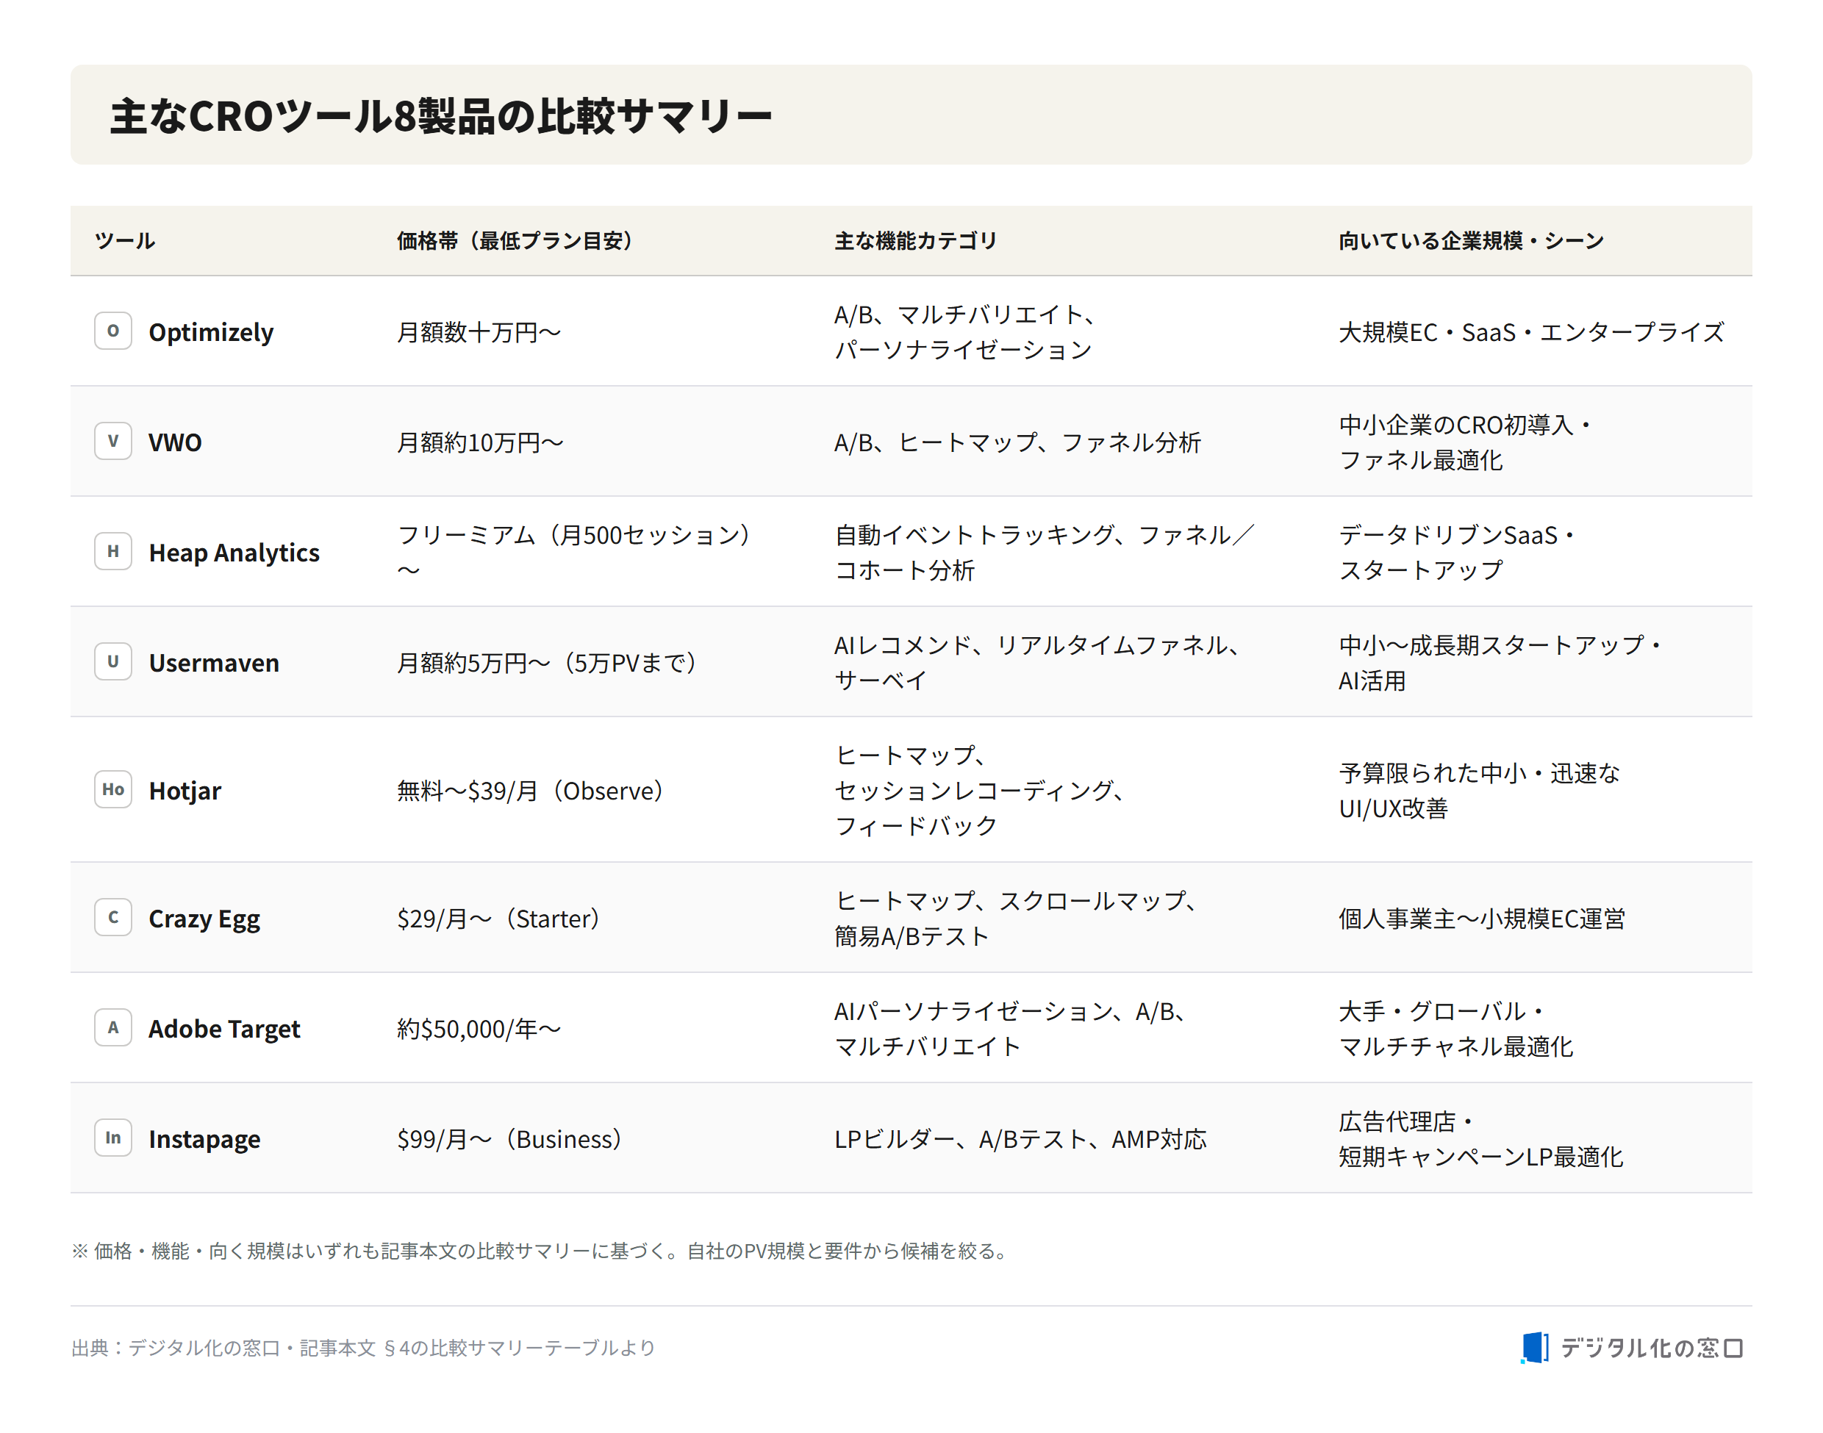Image resolution: width=1823 pixels, height=1433 pixels.
Task: Click the Adobe Target tool name
Action: (x=225, y=1029)
